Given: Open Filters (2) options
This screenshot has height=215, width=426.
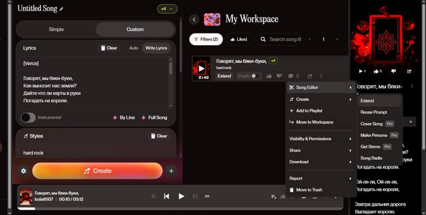Looking at the screenshot, I should 206,39.
